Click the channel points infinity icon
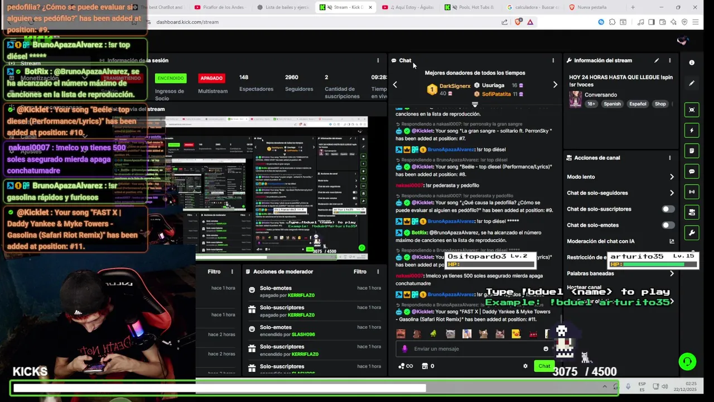Screen dimensions: 714x402 [406, 366]
